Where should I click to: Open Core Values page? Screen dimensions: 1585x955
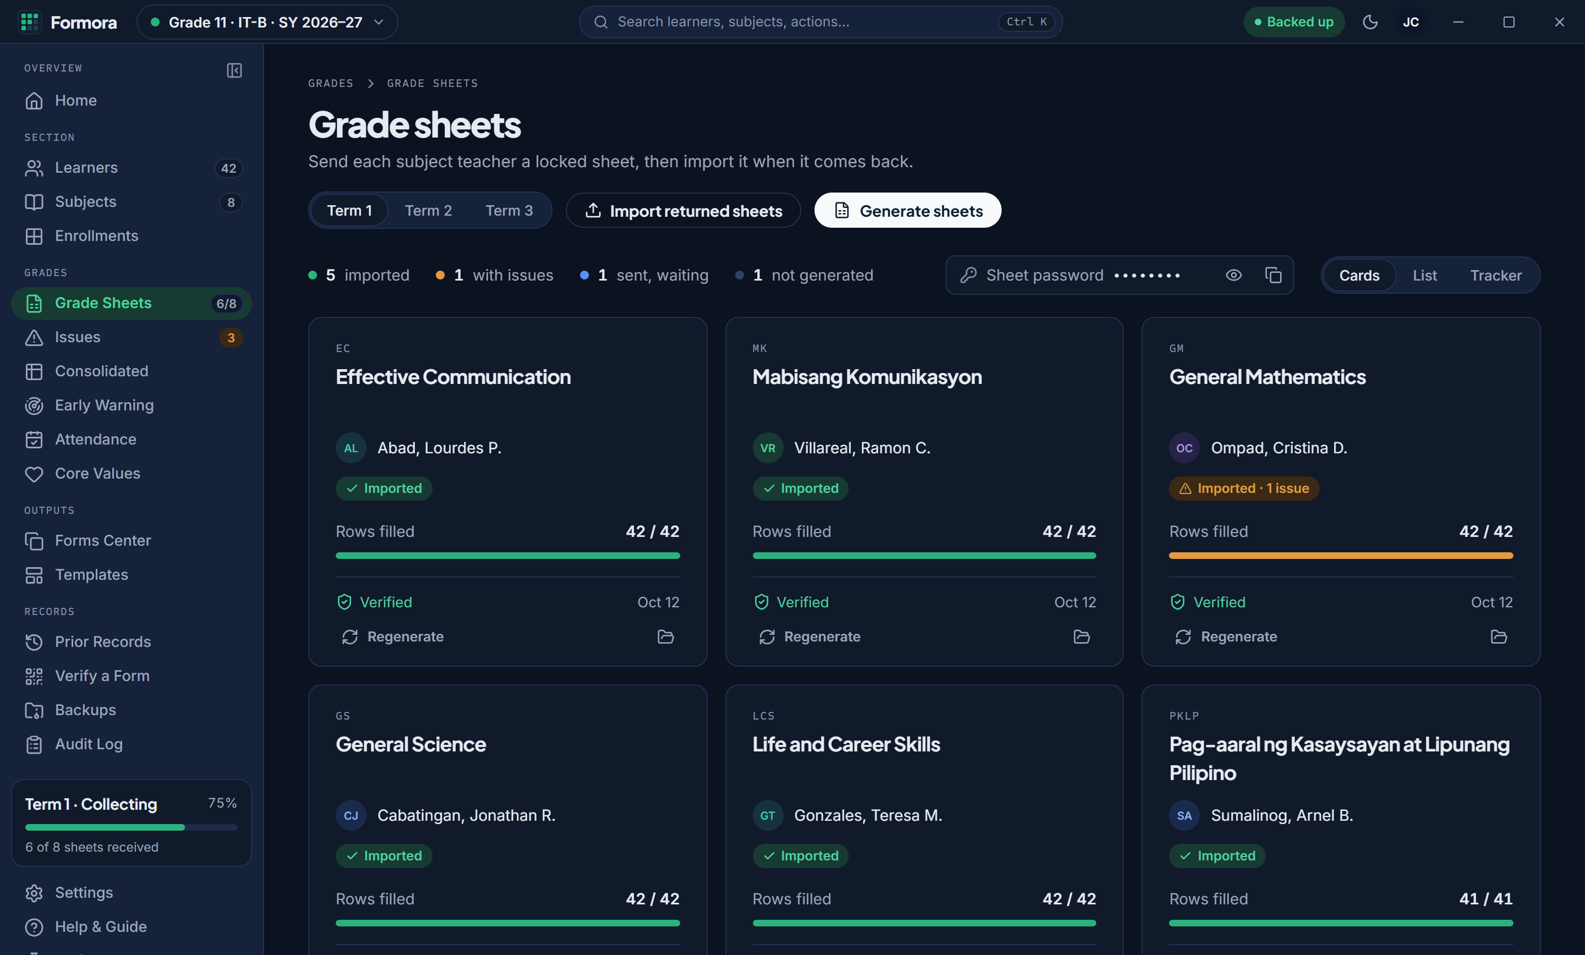coord(131,473)
